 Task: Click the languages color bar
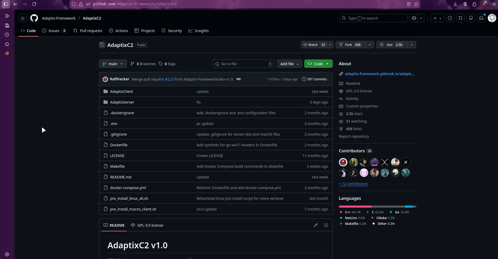pyautogui.click(x=377, y=207)
